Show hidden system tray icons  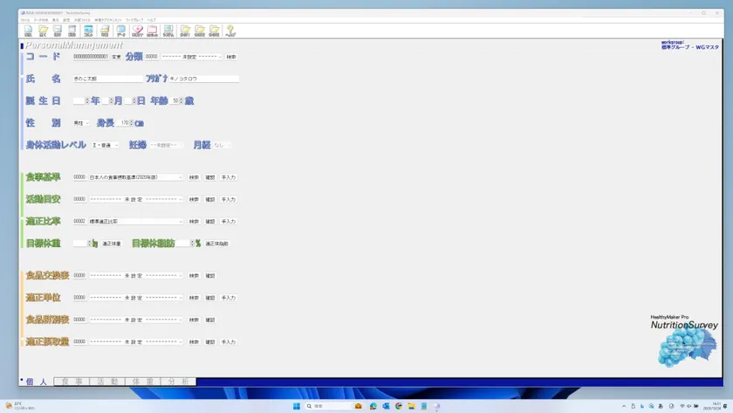click(624, 406)
